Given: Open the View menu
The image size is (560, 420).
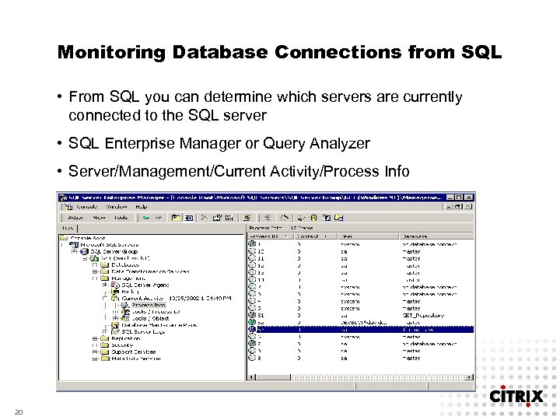Looking at the screenshot, I should pyautogui.click(x=99, y=218).
